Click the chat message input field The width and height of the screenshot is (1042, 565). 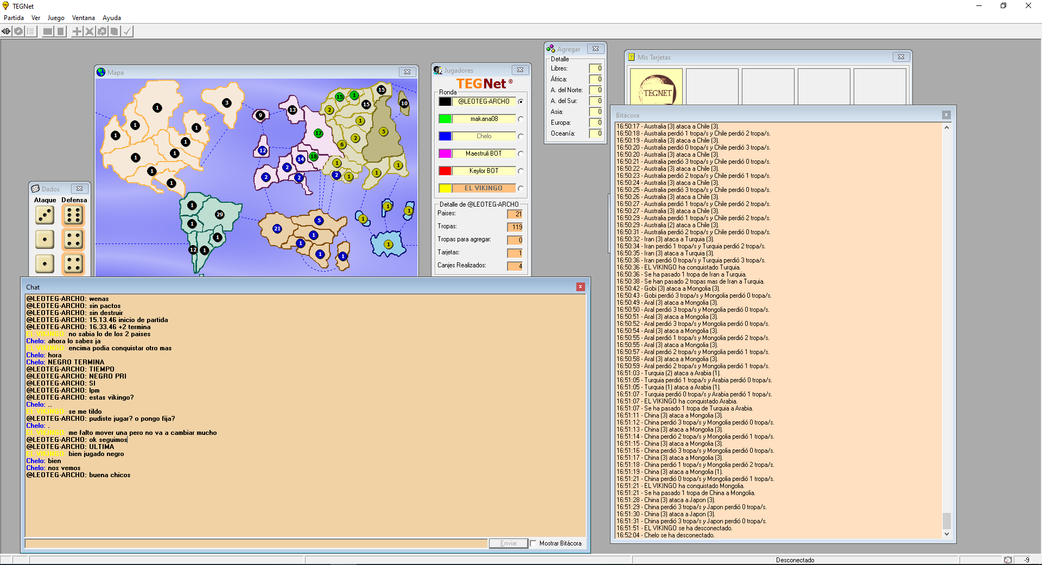pyautogui.click(x=255, y=543)
